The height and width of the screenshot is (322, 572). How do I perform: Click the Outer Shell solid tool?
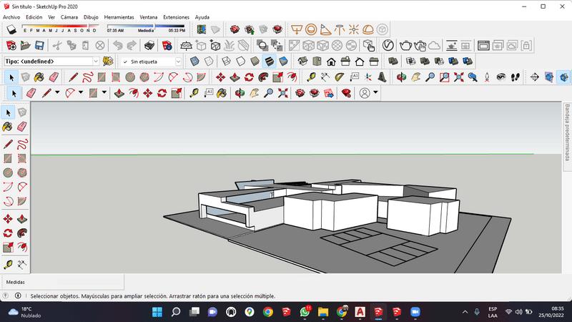393,62
